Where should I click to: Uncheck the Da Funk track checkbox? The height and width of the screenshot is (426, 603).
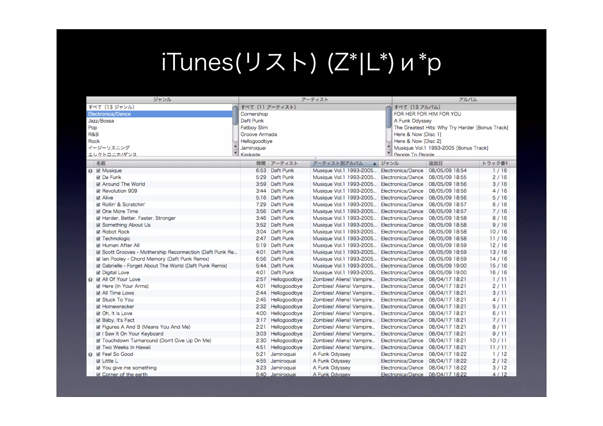(x=98, y=178)
